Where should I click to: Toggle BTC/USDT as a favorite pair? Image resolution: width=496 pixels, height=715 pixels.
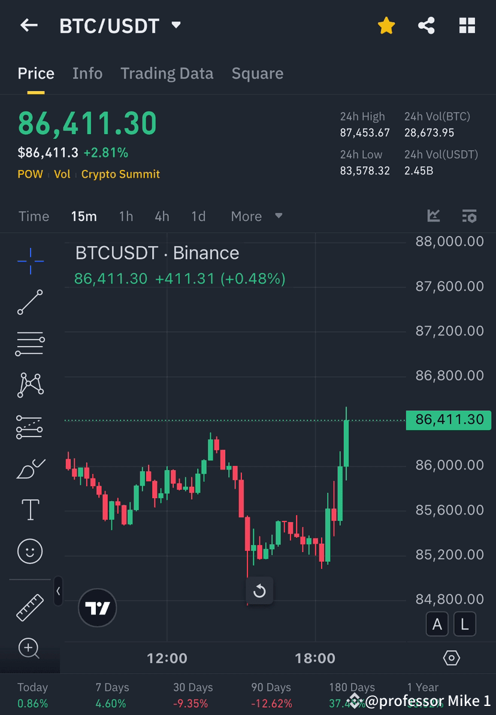point(386,25)
